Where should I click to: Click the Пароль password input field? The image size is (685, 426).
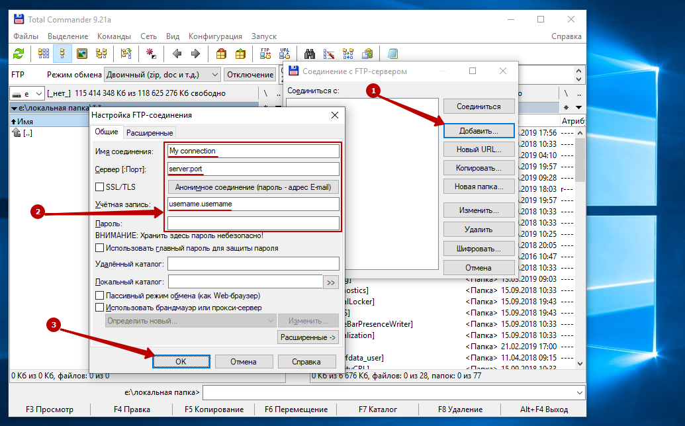(x=253, y=224)
